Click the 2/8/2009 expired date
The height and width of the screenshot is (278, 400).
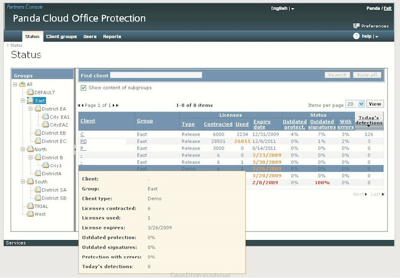click(x=265, y=183)
